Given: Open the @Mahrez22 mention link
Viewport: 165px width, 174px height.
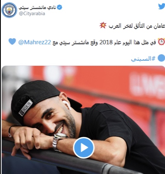Looking at the screenshot, I should [35, 42].
